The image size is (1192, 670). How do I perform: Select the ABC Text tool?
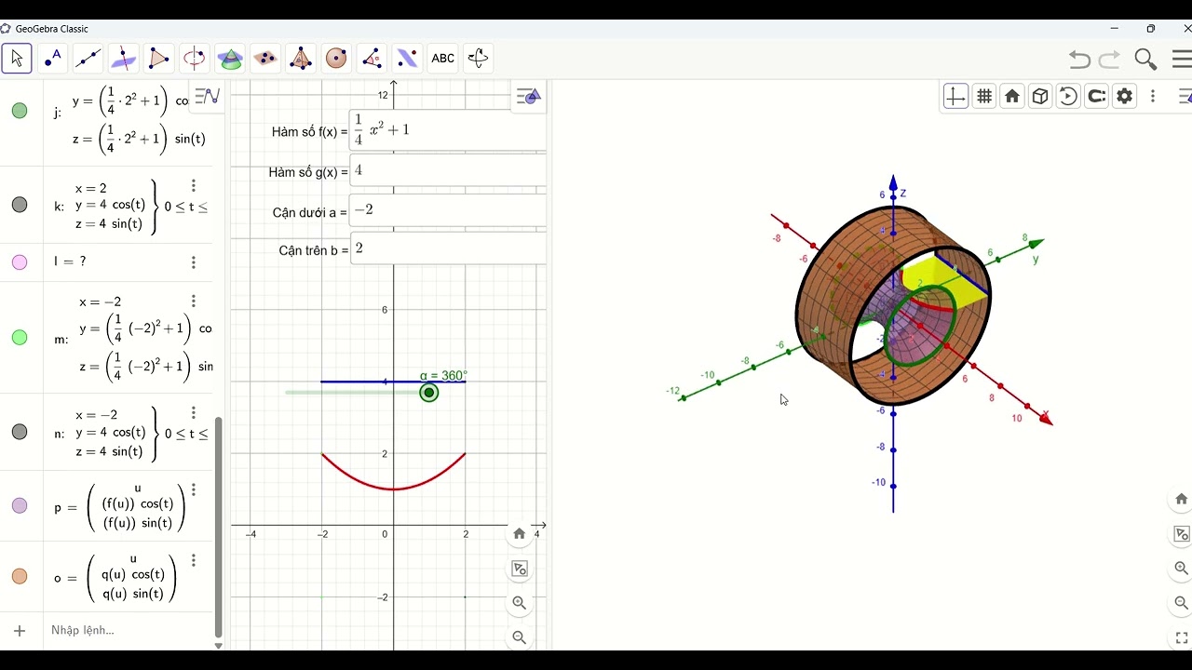point(442,59)
